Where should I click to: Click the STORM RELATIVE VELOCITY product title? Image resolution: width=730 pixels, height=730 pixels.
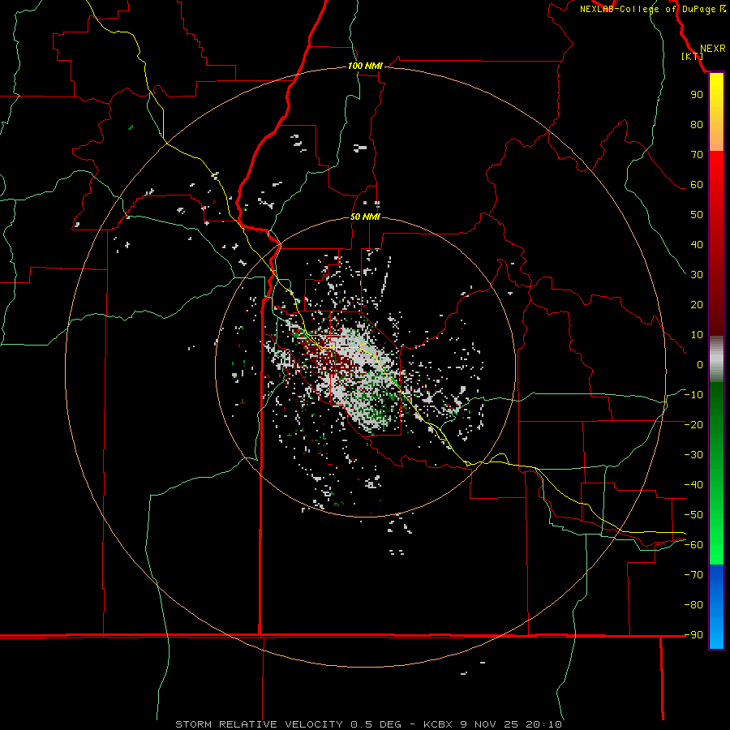point(259,724)
